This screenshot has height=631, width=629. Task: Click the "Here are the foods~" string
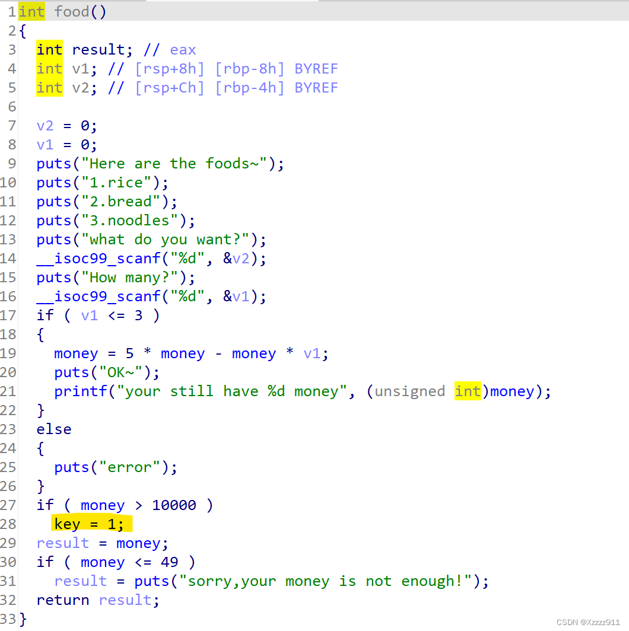(x=174, y=164)
